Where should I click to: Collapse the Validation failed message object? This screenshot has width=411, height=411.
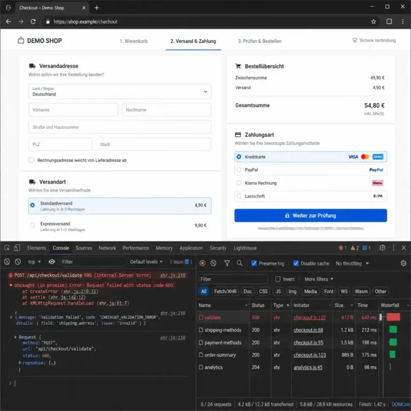click(x=11, y=317)
